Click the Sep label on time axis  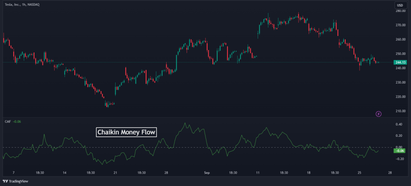click(x=207, y=173)
